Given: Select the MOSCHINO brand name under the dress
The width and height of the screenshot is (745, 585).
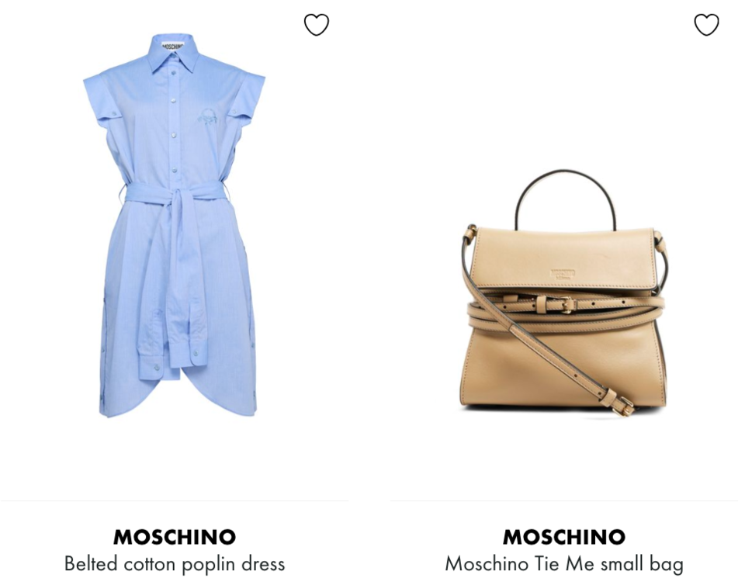Looking at the screenshot, I should (175, 537).
